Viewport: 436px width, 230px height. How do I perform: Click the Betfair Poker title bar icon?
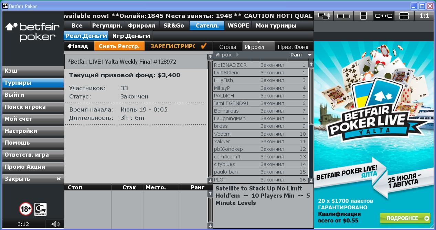(x=5, y=6)
